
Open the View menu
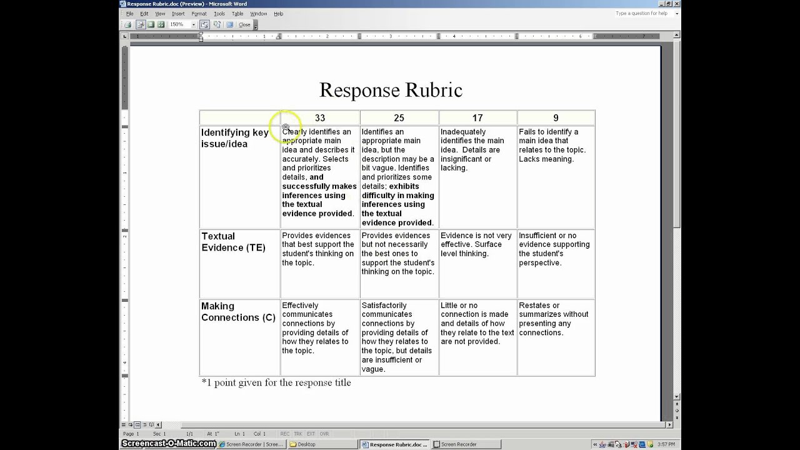(160, 14)
